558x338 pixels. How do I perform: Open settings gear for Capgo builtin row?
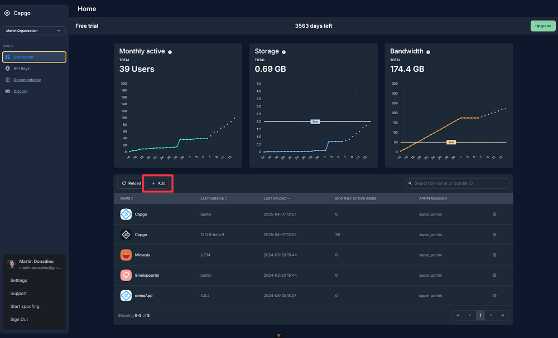(x=494, y=214)
